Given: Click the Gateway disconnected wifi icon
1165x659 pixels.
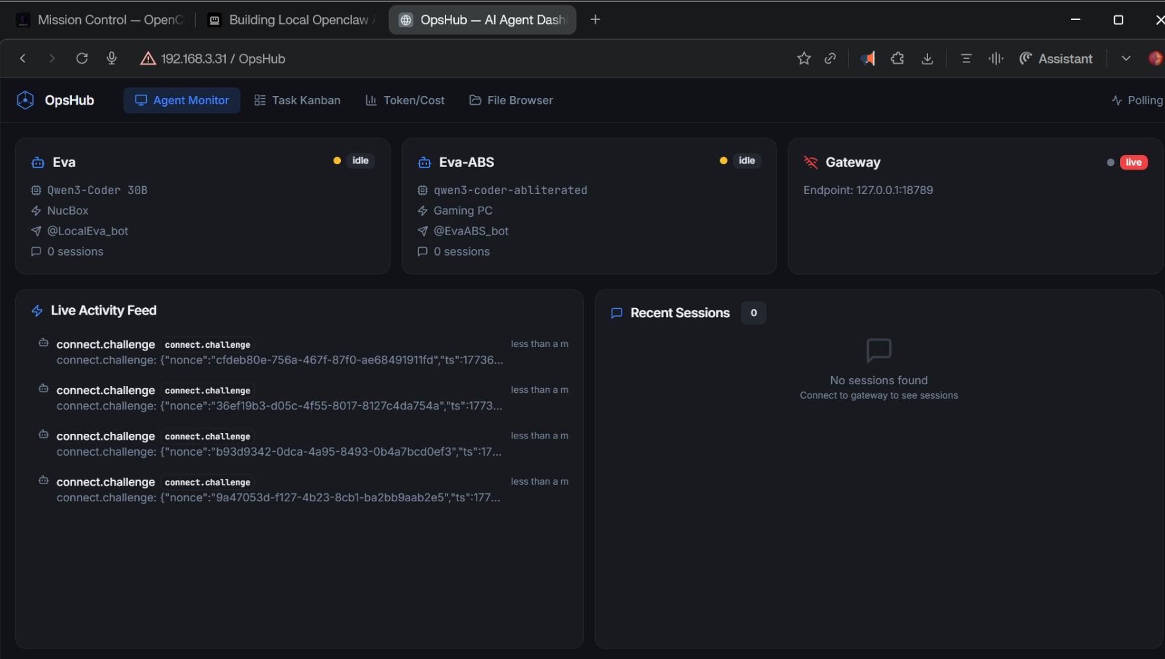Looking at the screenshot, I should (x=811, y=162).
